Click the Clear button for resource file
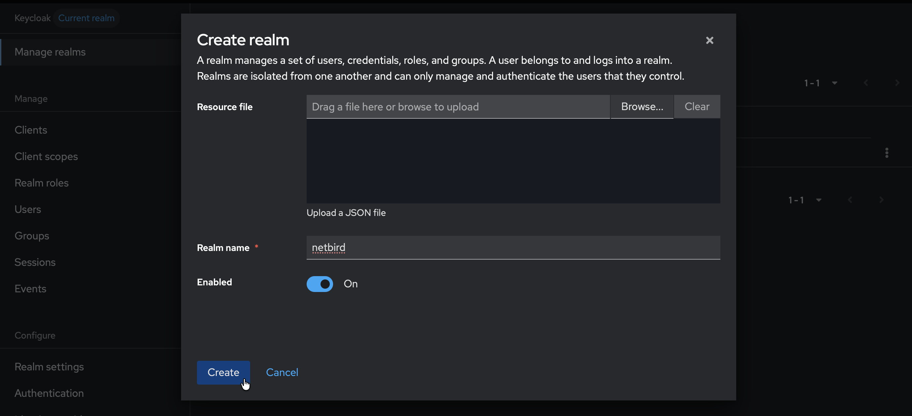Image resolution: width=912 pixels, height=416 pixels. pos(697,107)
